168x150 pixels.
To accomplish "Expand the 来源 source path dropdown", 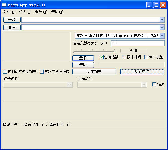I will 162,20.
